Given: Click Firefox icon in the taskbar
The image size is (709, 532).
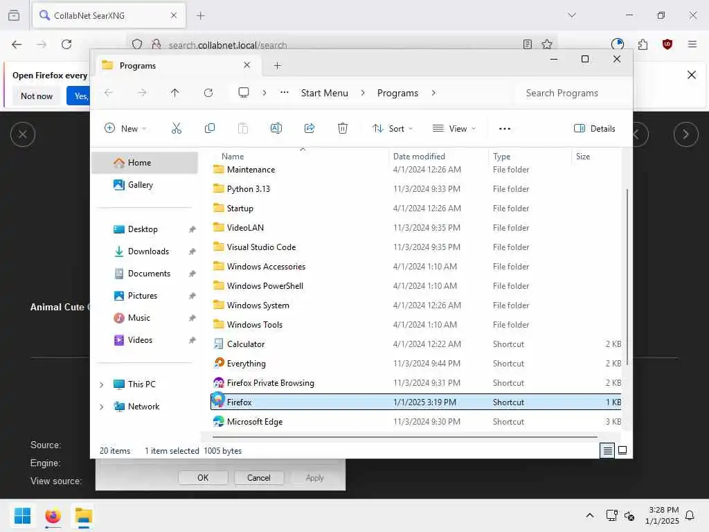Looking at the screenshot, I should pyautogui.click(x=53, y=515).
